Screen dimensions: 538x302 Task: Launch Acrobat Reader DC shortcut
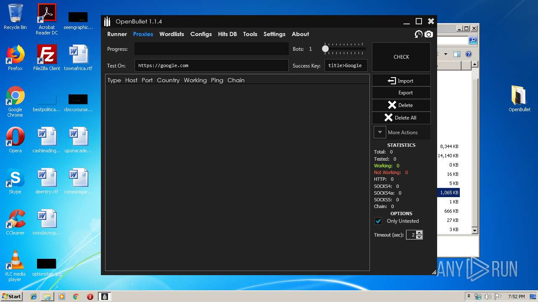click(47, 19)
